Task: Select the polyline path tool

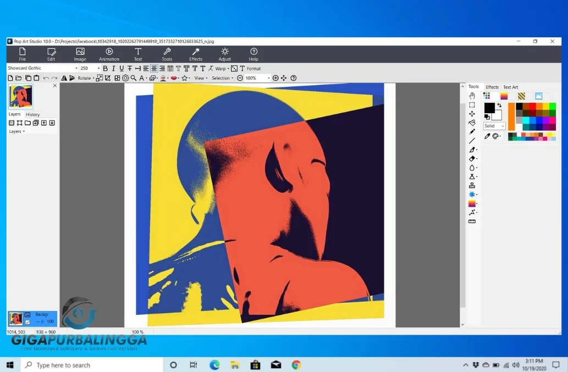Action: pyautogui.click(x=472, y=213)
